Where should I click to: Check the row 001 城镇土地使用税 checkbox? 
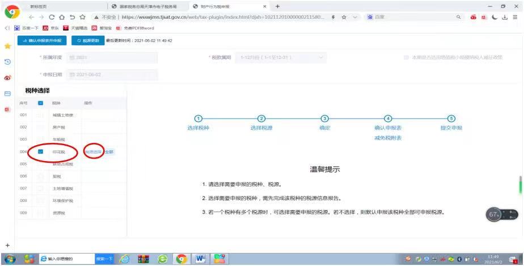click(x=40, y=115)
